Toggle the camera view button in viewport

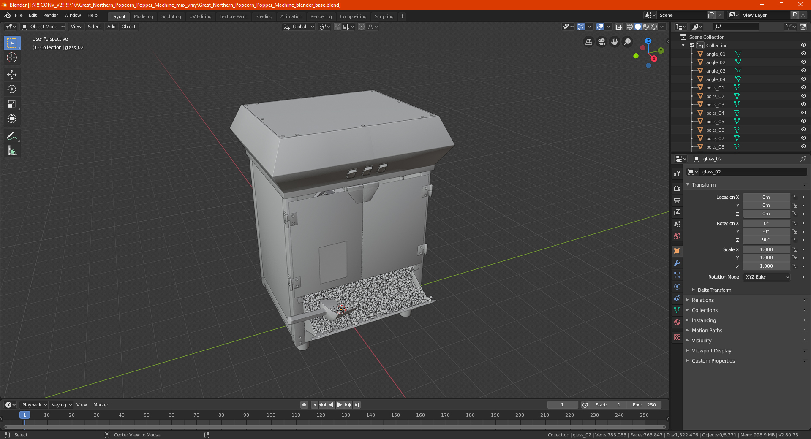click(x=601, y=42)
